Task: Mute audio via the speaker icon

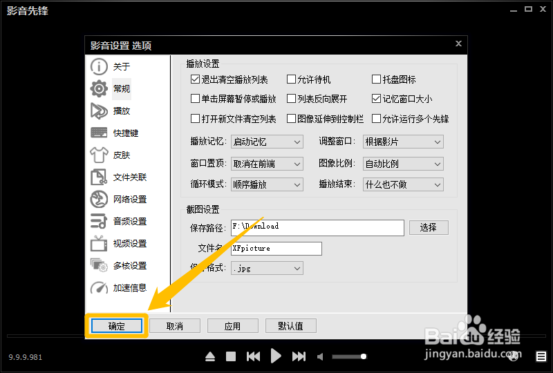Action: (320, 357)
